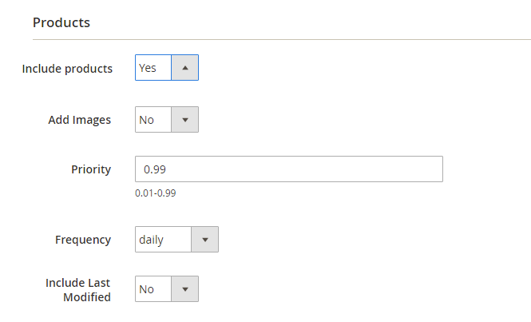Click the Frequency label
The image size is (531, 322).
pos(83,239)
